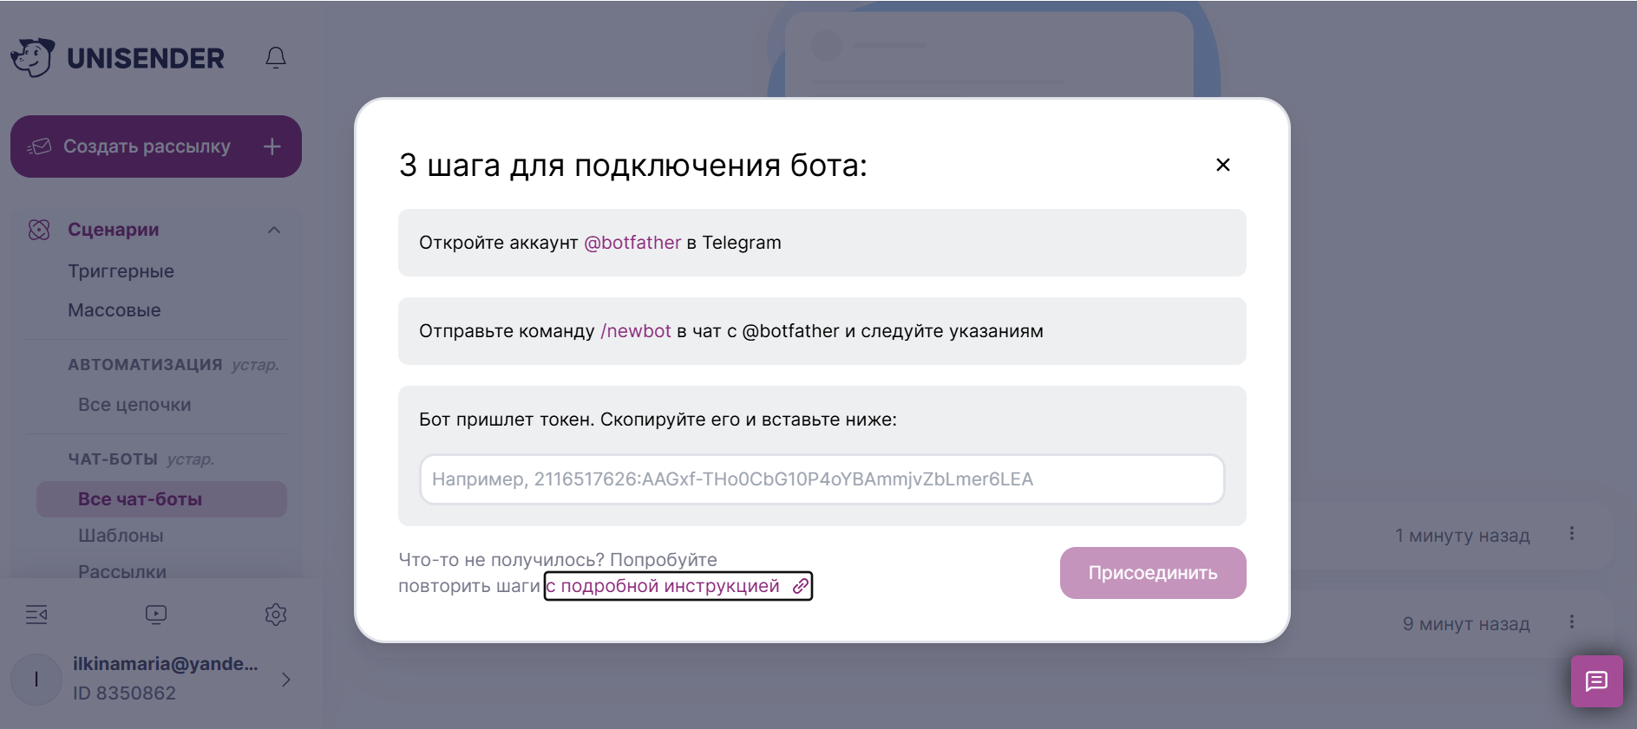1637x729 pixels.
Task: Focus the bot token input field
Action: click(822, 479)
